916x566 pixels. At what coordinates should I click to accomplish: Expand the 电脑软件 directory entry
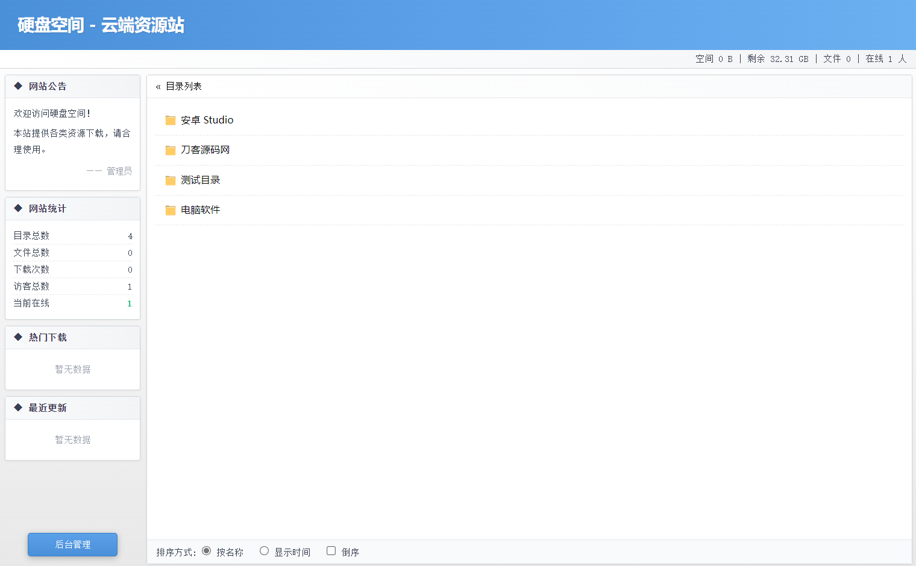tap(199, 210)
